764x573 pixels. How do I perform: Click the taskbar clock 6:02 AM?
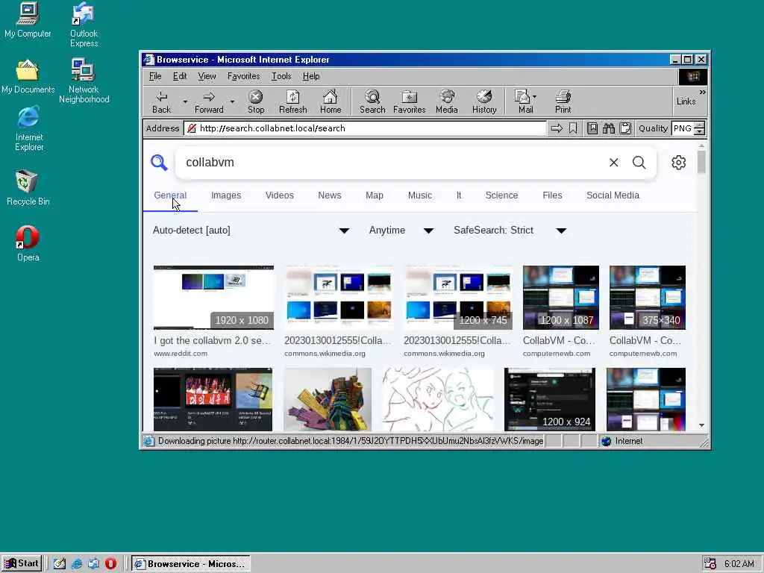tap(739, 564)
